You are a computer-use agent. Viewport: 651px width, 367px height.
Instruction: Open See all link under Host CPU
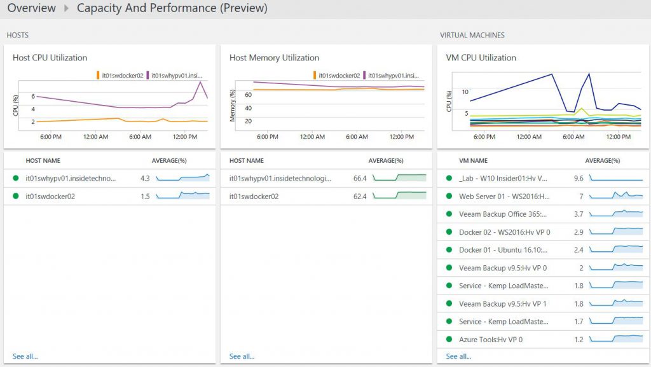(x=25, y=356)
